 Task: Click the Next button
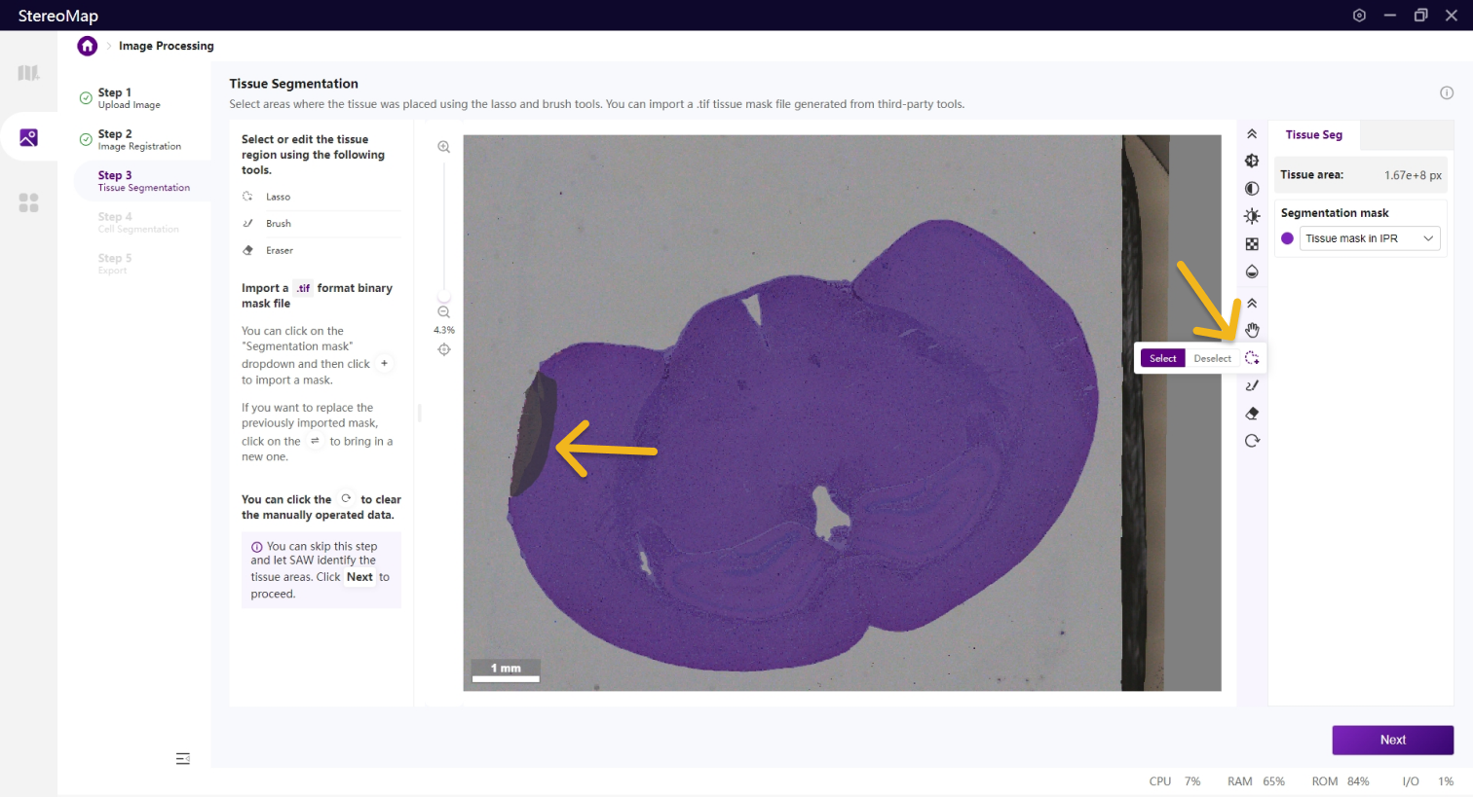(1392, 740)
